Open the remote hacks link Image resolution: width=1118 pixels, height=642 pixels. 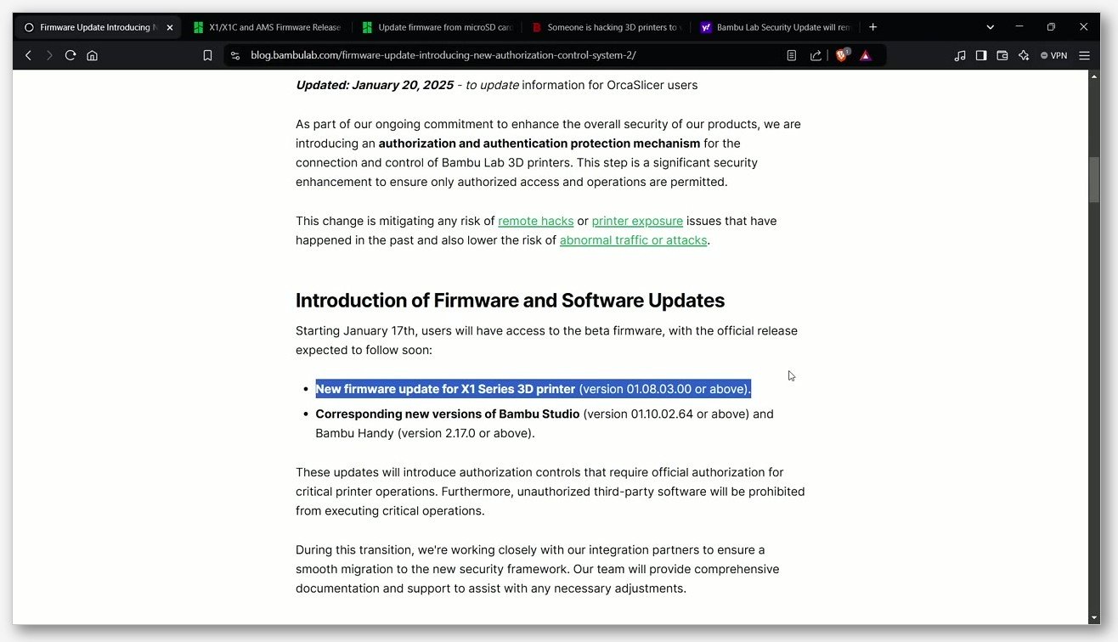tap(536, 221)
